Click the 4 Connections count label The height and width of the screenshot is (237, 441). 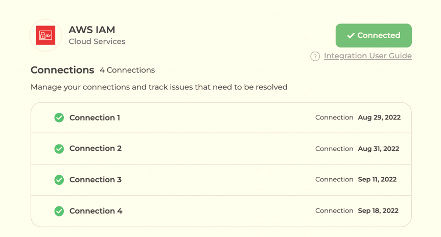tap(127, 70)
